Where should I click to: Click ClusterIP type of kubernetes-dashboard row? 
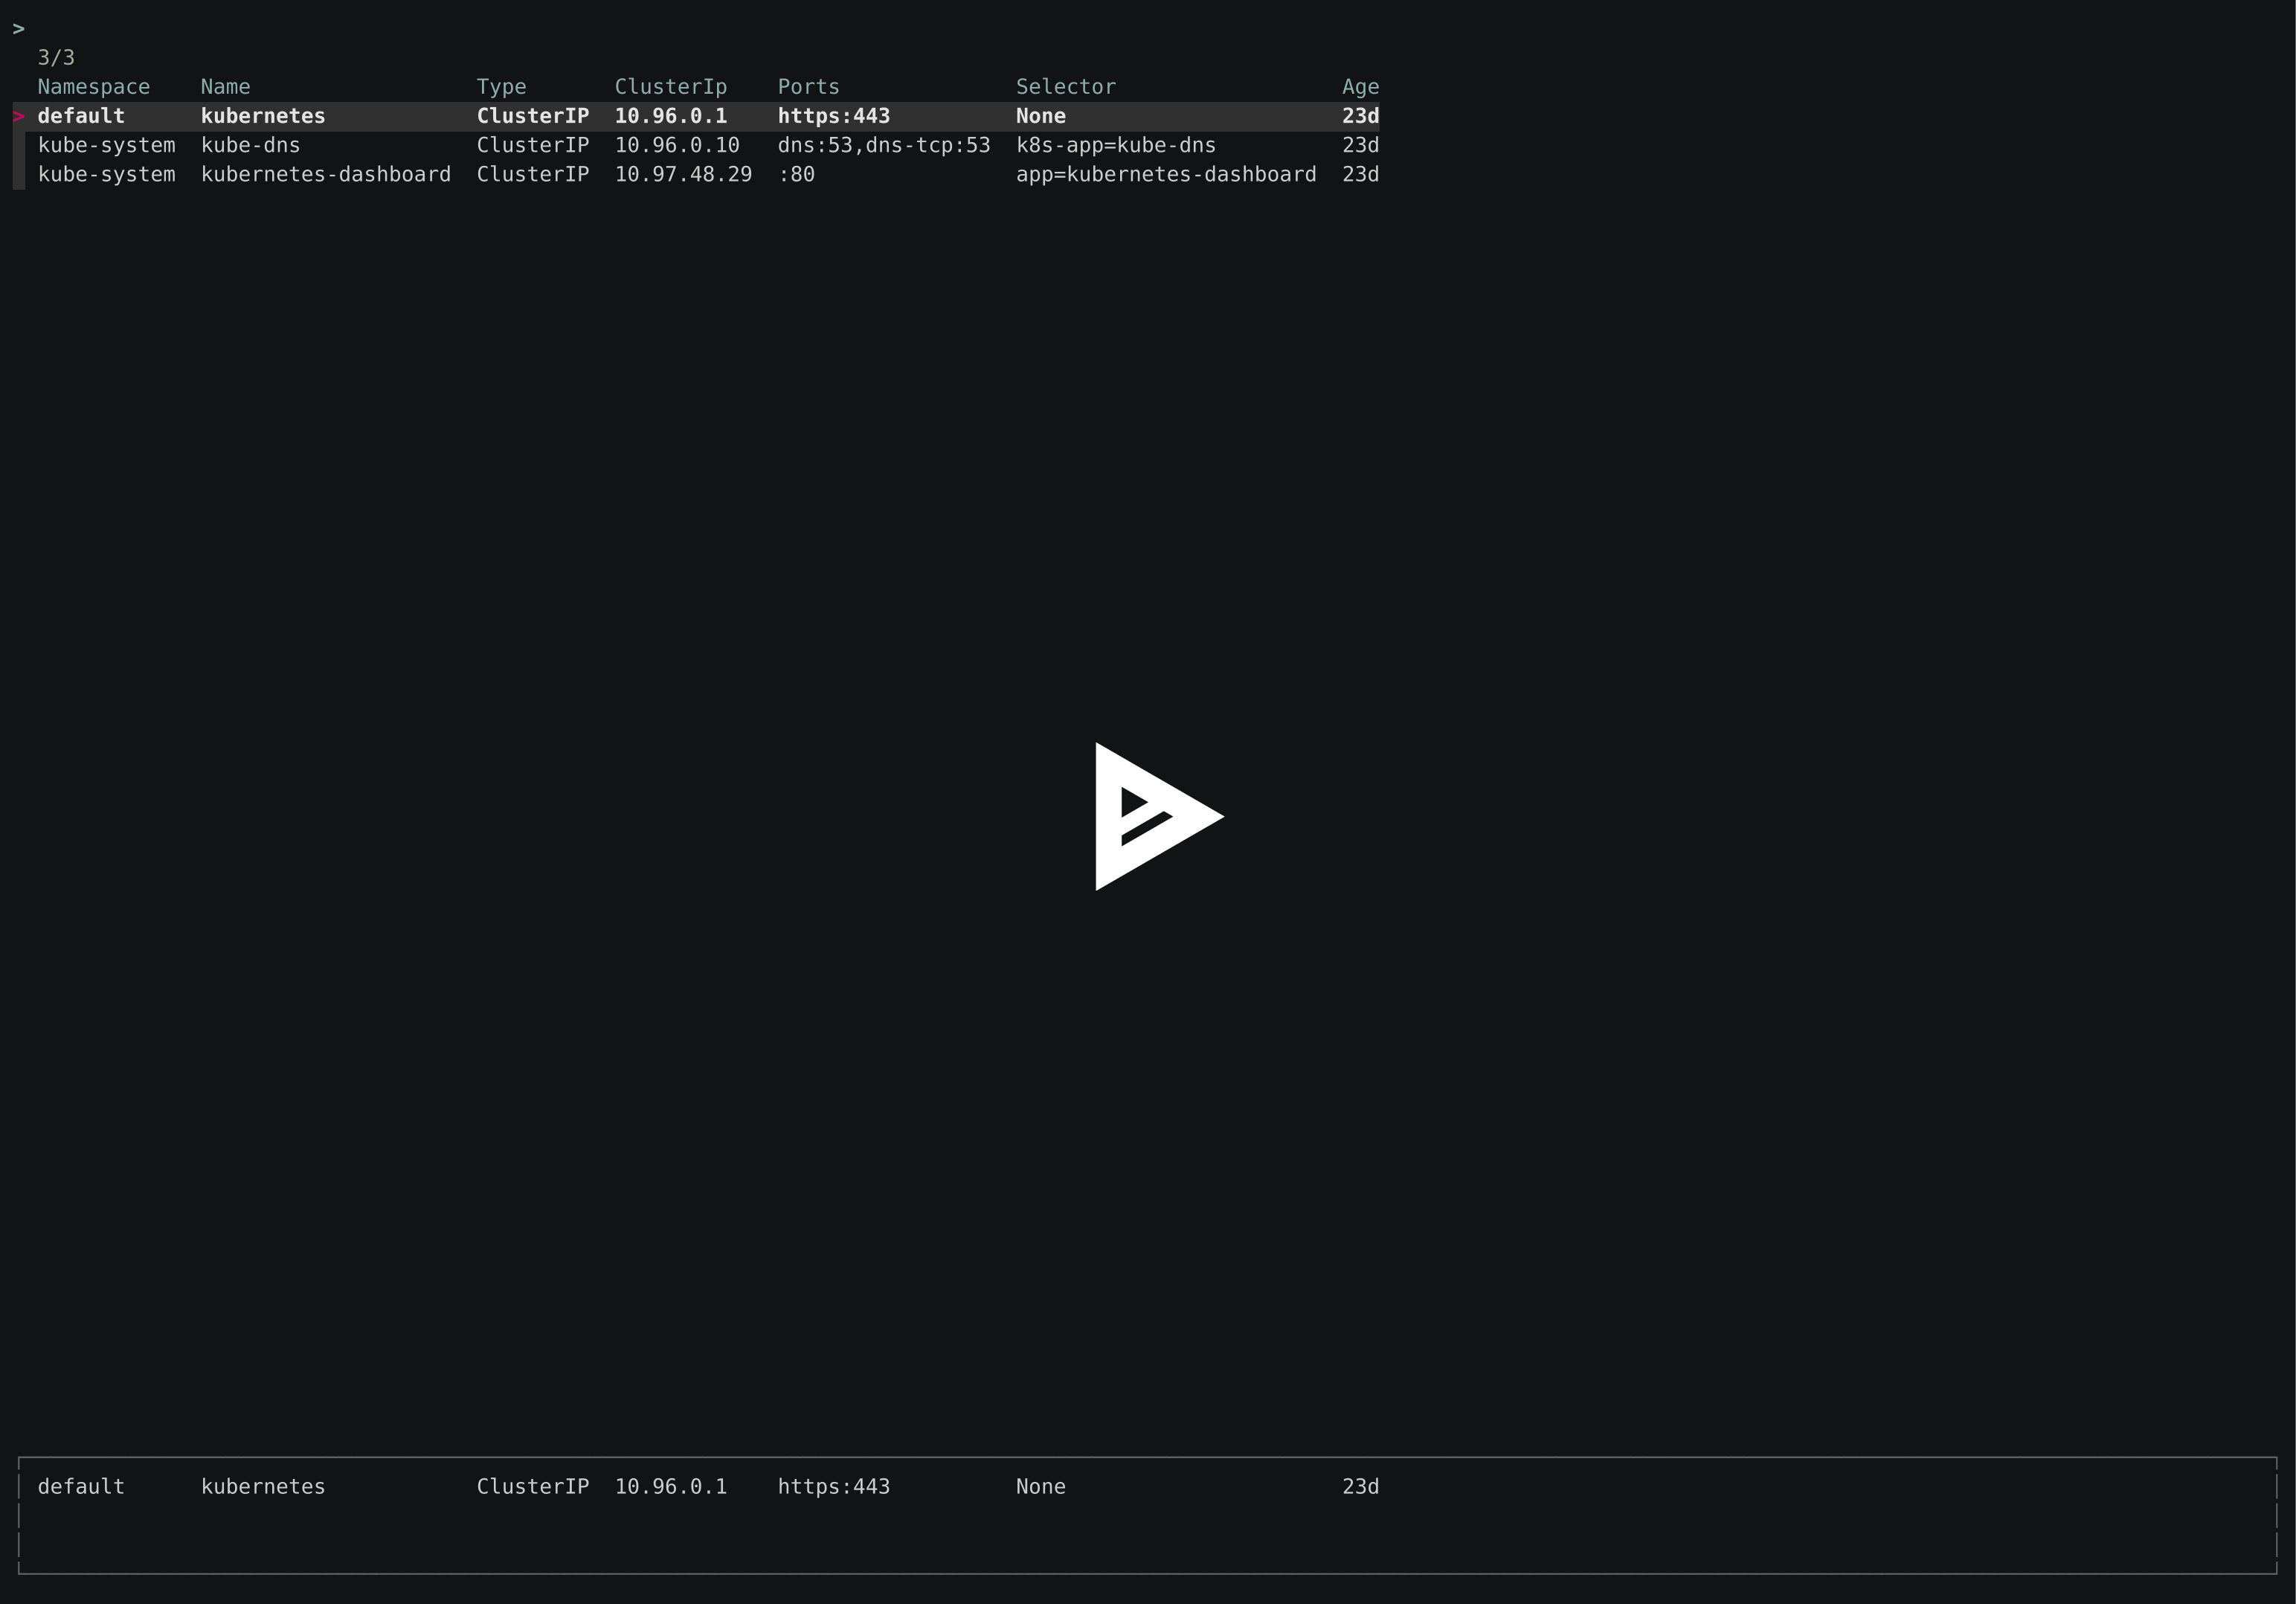(533, 174)
